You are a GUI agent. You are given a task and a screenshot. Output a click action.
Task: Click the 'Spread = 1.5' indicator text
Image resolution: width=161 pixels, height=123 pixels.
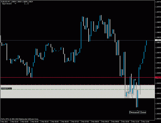[15, 4]
